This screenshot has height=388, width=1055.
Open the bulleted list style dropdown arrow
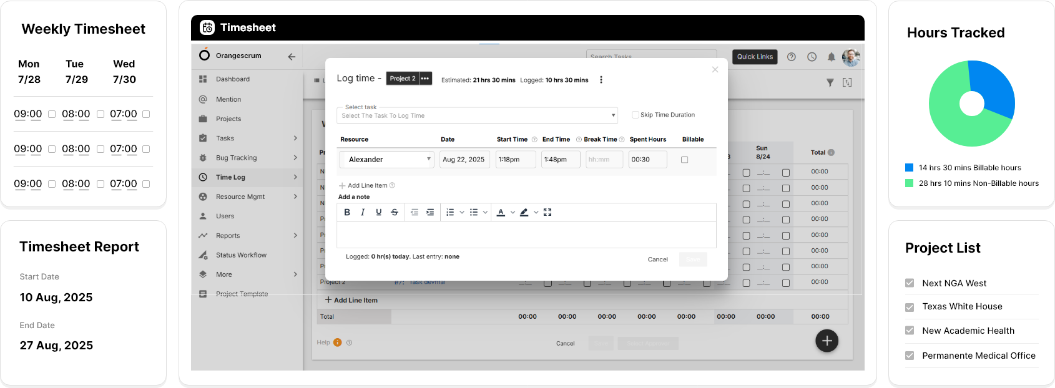click(x=485, y=212)
